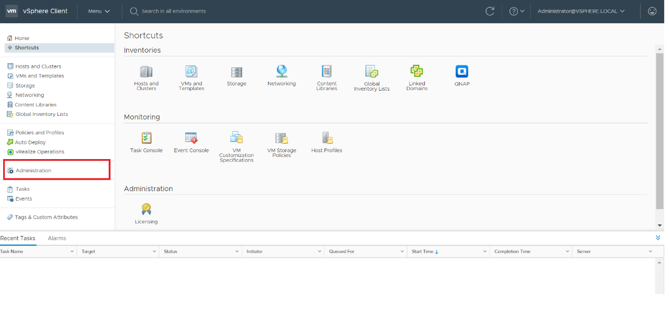Screen dimensions: 669x315
Task: Open the VMs and Templates shortcut icon
Action: pyautogui.click(x=191, y=72)
